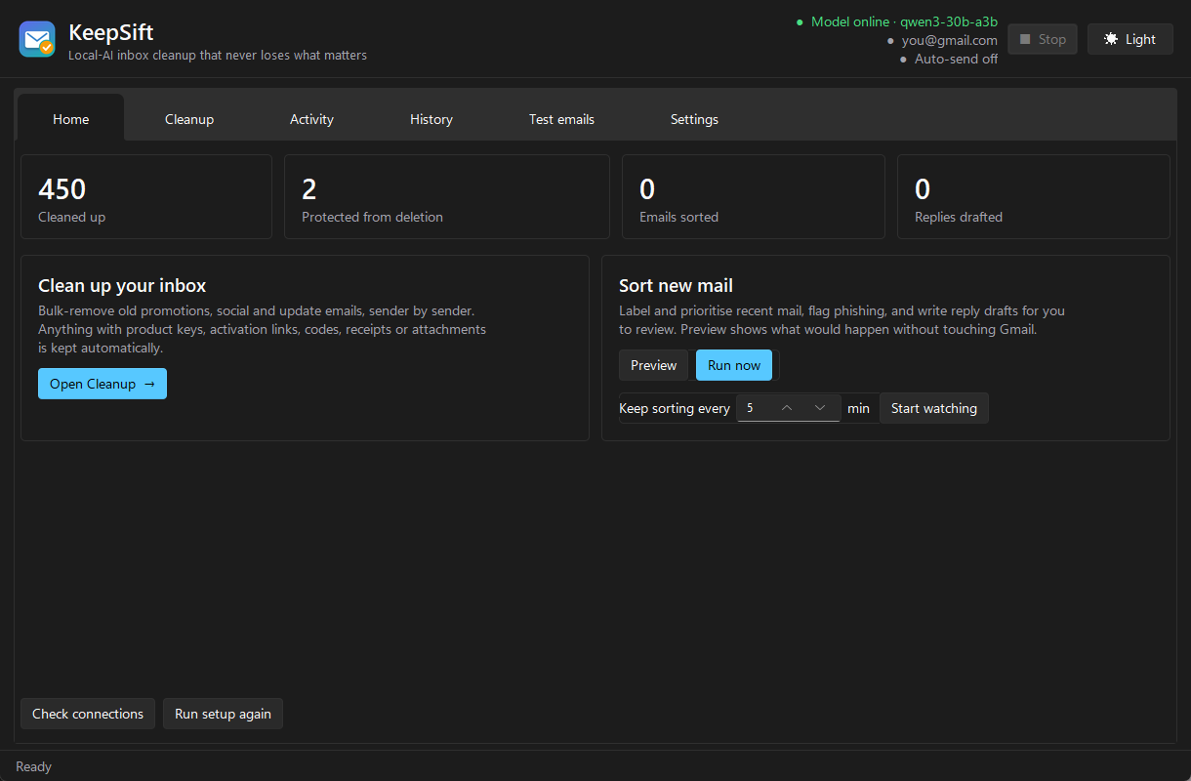Open the Activity tab
Screen dimensions: 1191x781
click(311, 119)
